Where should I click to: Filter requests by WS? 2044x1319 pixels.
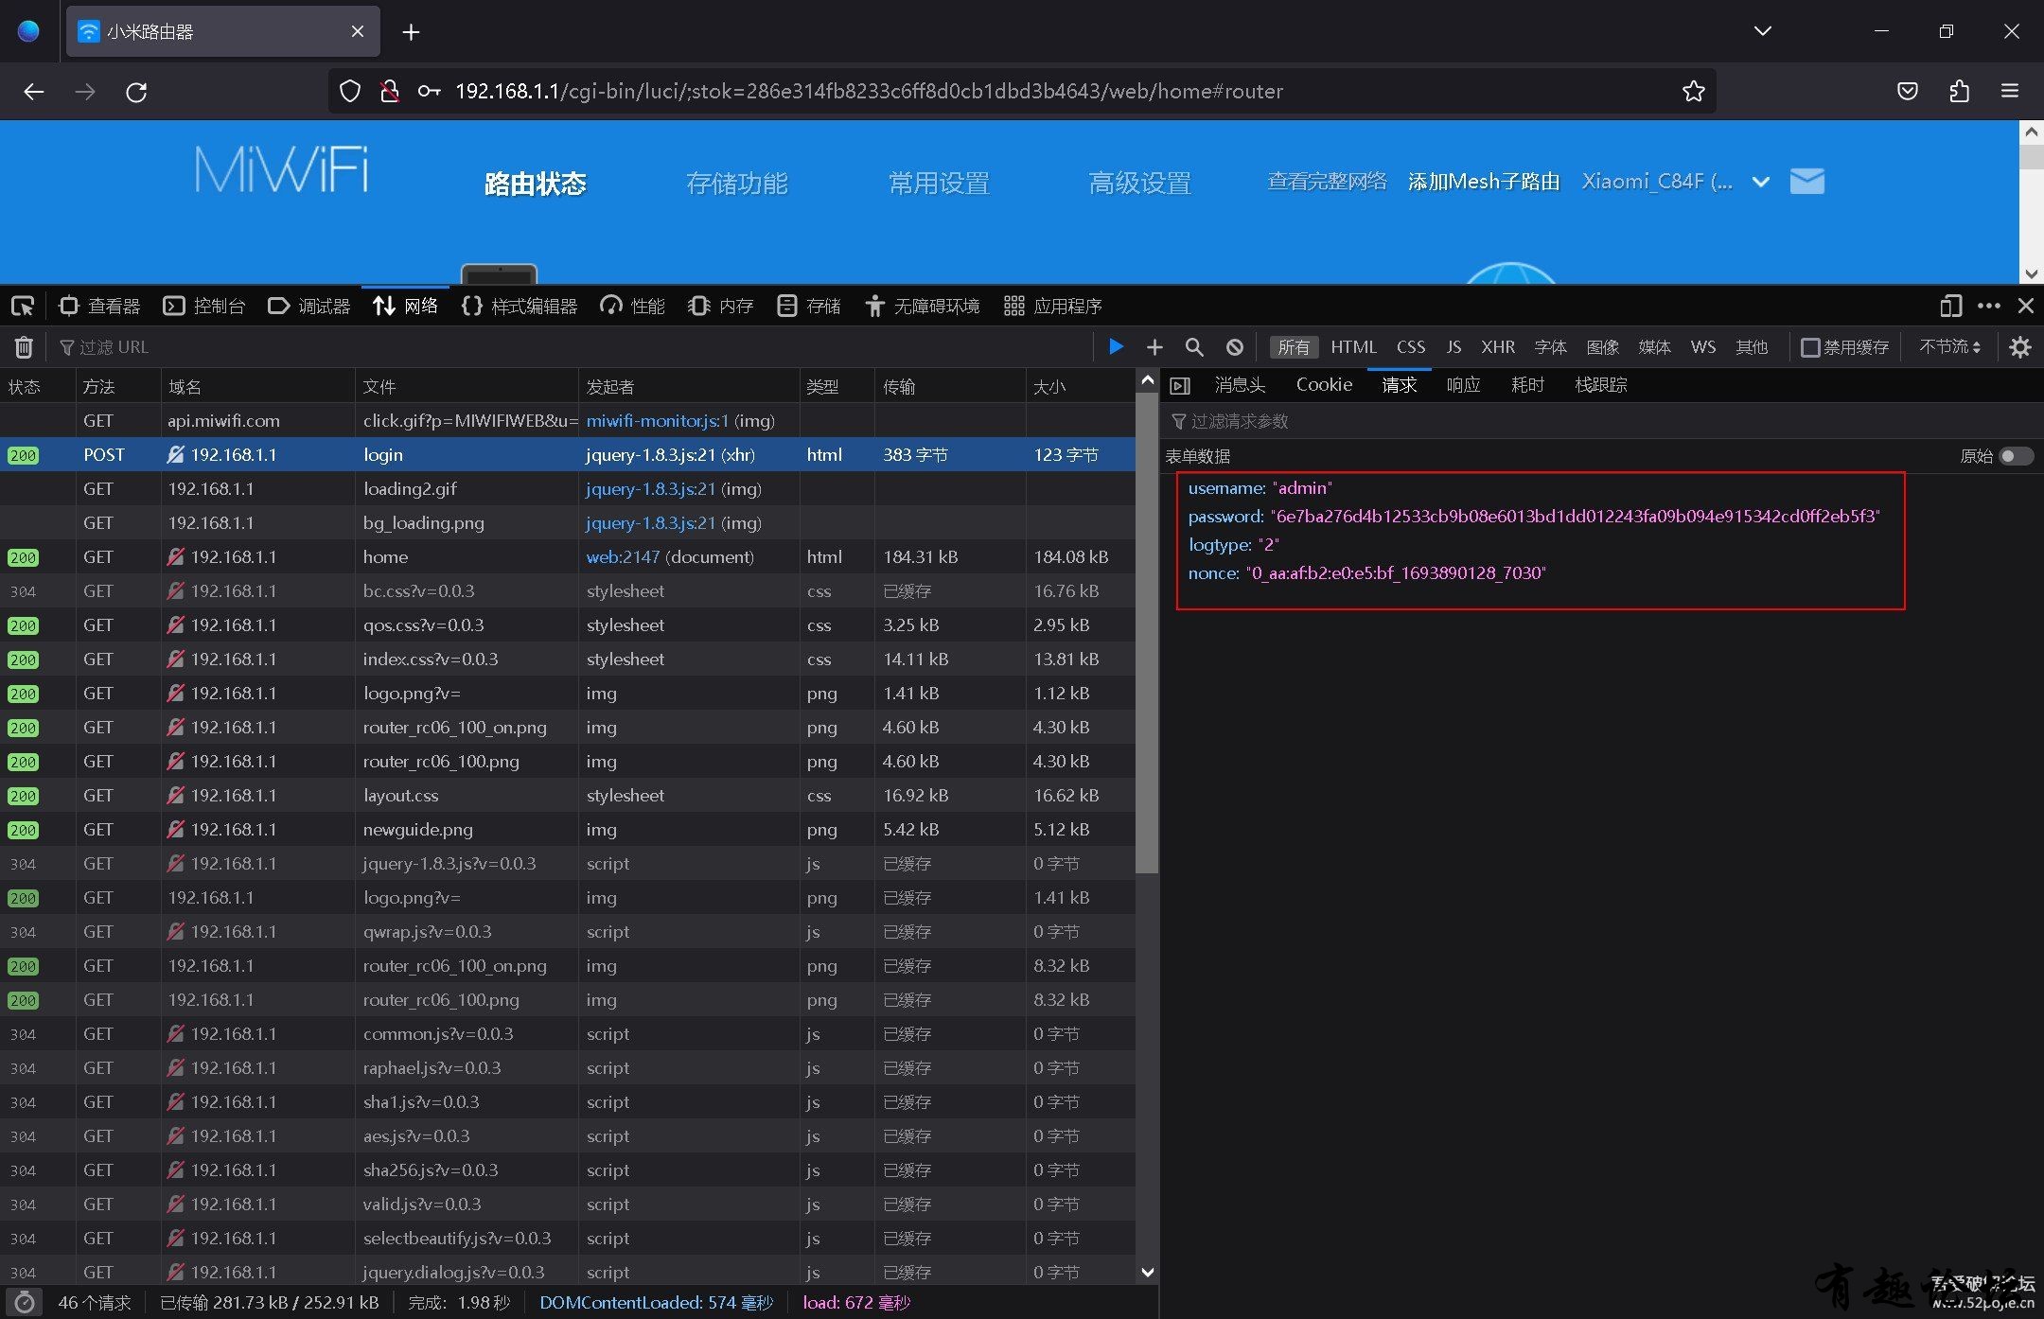coord(1702,347)
